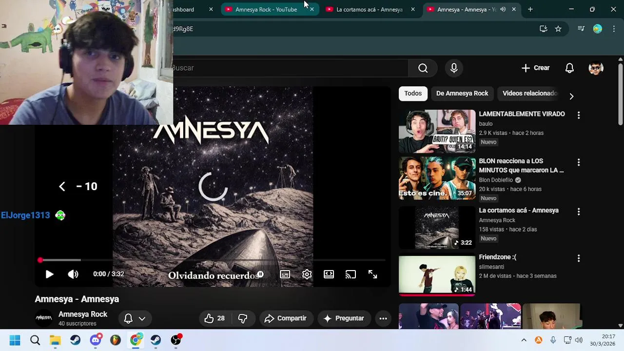Open options for Friendzone :( video
The width and height of the screenshot is (624, 351).
click(579, 258)
